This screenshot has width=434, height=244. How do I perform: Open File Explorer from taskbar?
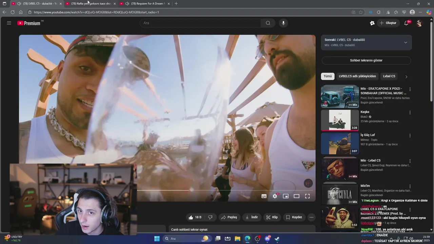237,239
